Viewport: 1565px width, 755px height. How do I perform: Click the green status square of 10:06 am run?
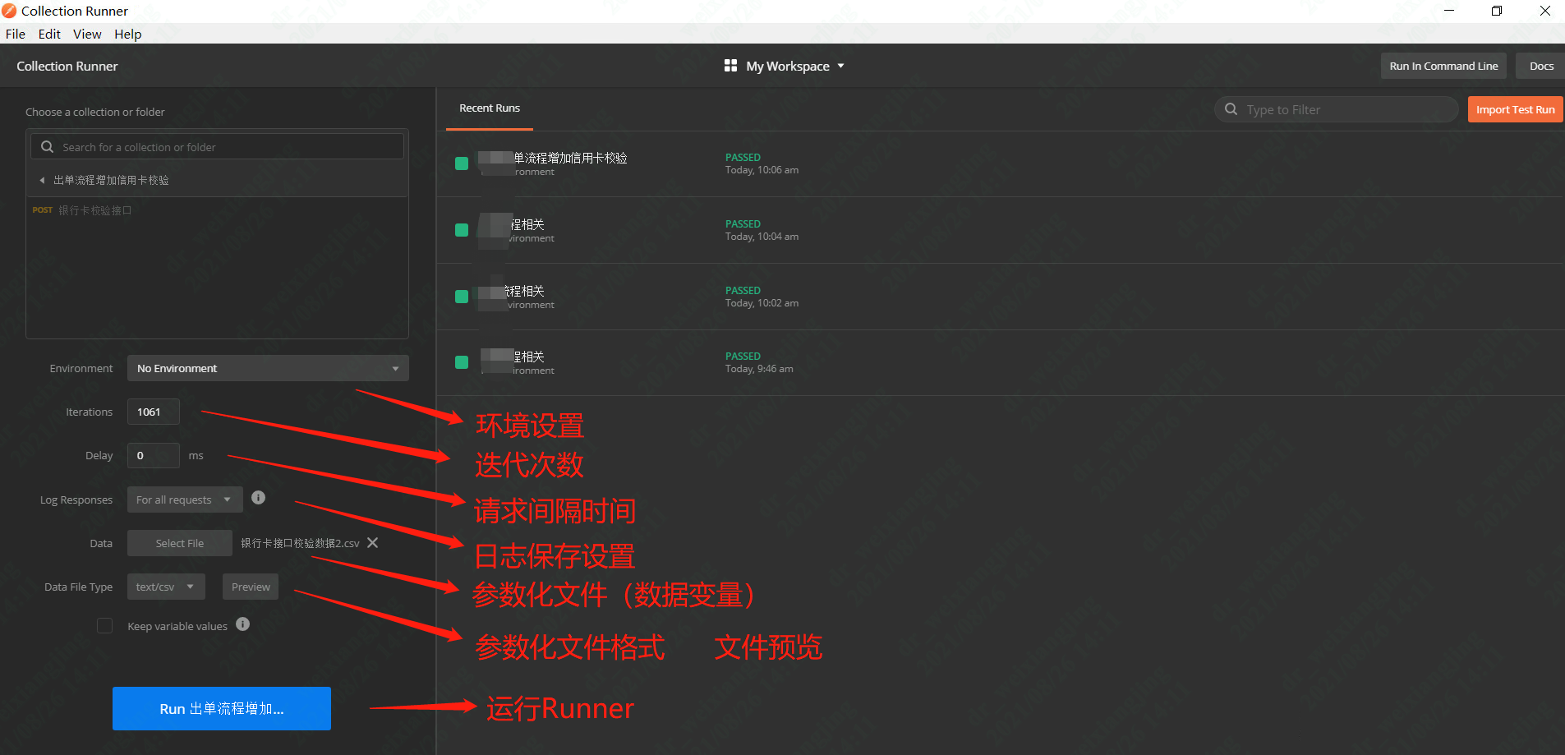[x=462, y=163]
